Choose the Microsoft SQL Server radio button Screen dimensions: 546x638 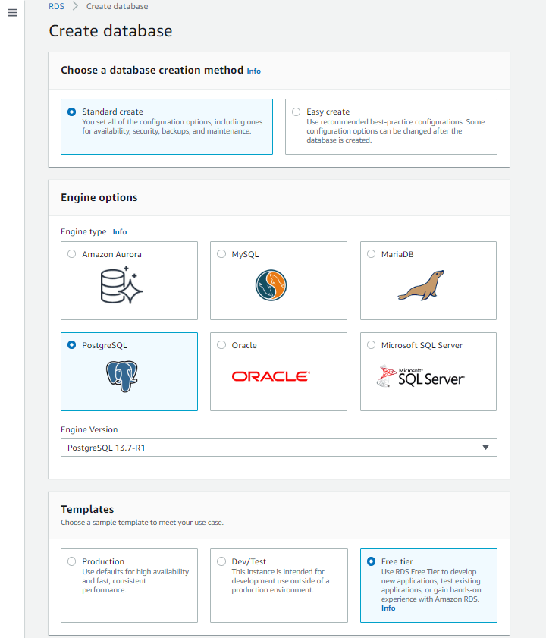coord(371,345)
